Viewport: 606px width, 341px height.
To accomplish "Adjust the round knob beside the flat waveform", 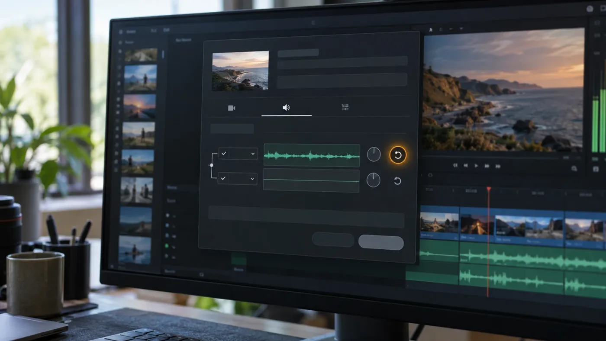I will pyautogui.click(x=374, y=180).
